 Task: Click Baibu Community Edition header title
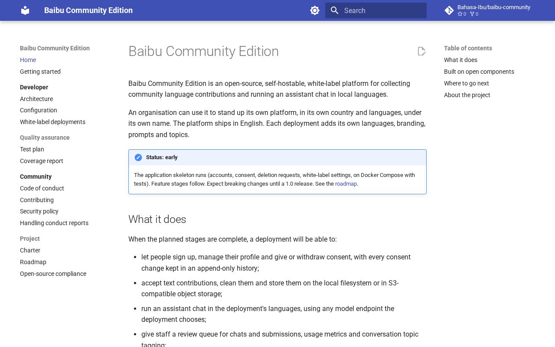click(x=88, y=10)
